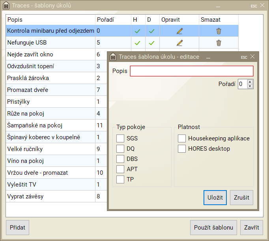
Task: Enable the SGS room type checkbox
Action: coord(120,138)
